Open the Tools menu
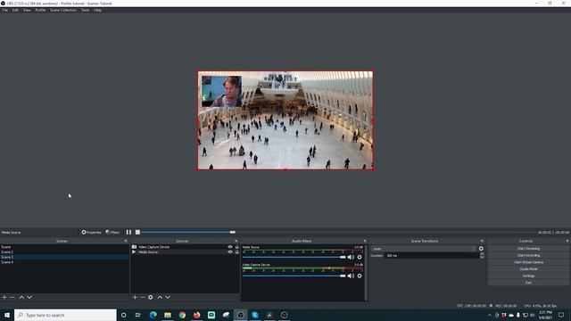The image size is (571, 321). point(86,10)
